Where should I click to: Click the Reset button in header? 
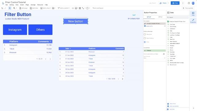pos(153,3)
